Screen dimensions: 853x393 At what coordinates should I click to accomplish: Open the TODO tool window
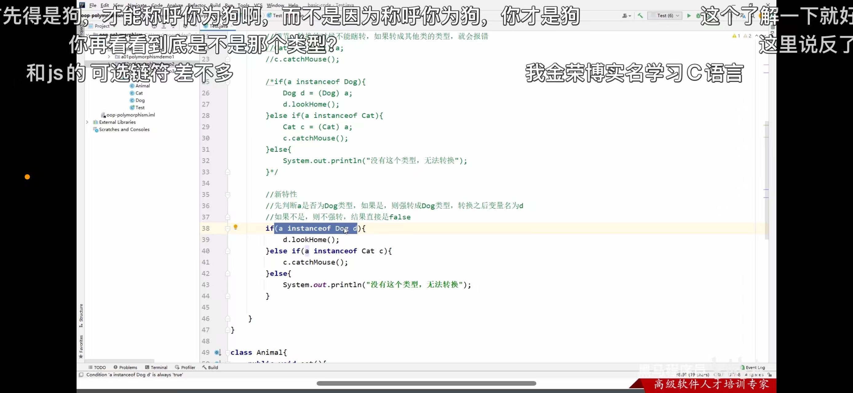(x=97, y=367)
